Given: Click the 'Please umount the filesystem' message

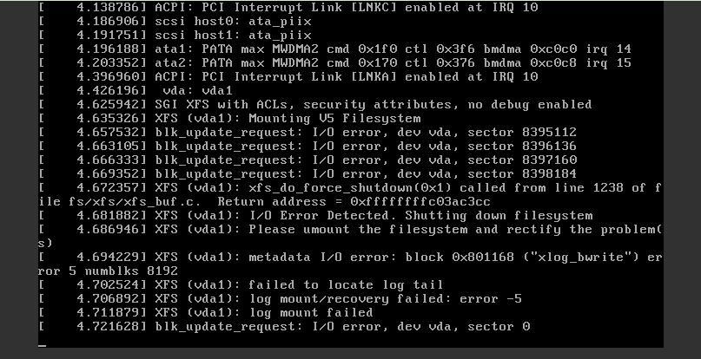Looking at the screenshot, I should 349,236.
